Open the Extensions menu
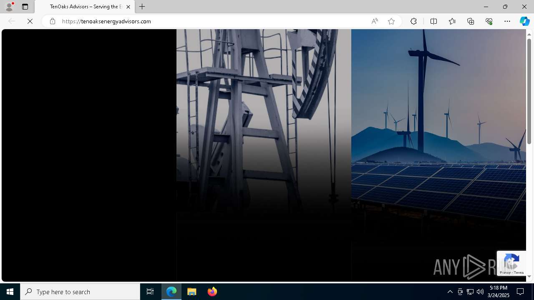 click(413, 21)
